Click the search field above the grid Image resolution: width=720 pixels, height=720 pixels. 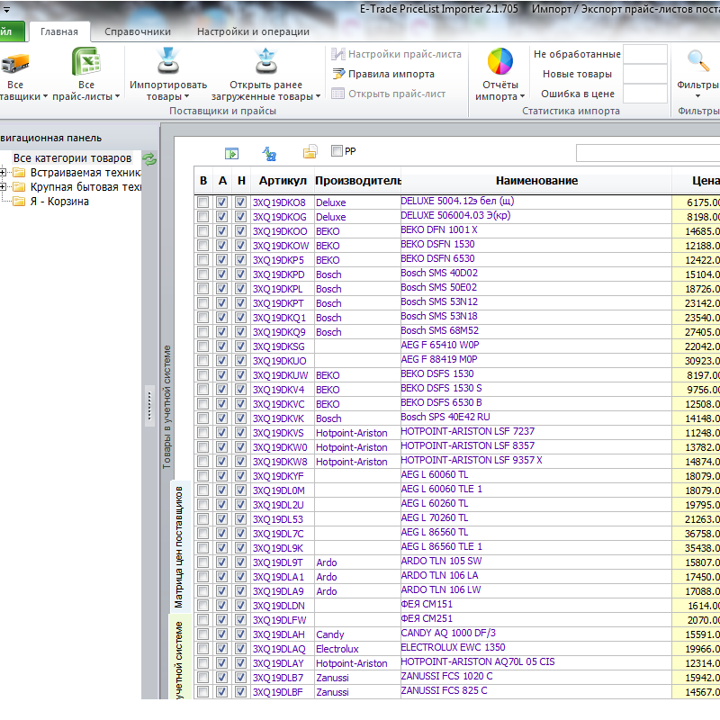click(648, 153)
